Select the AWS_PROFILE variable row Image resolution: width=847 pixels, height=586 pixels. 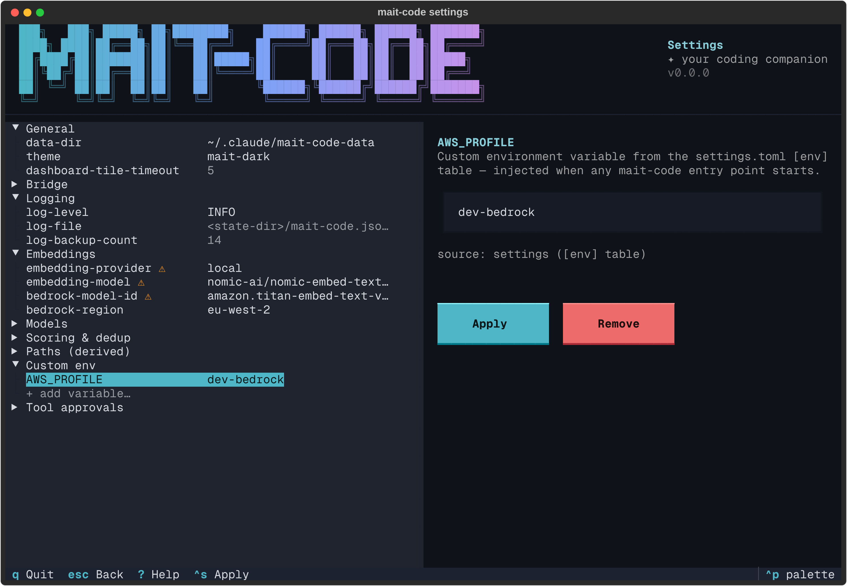155,380
